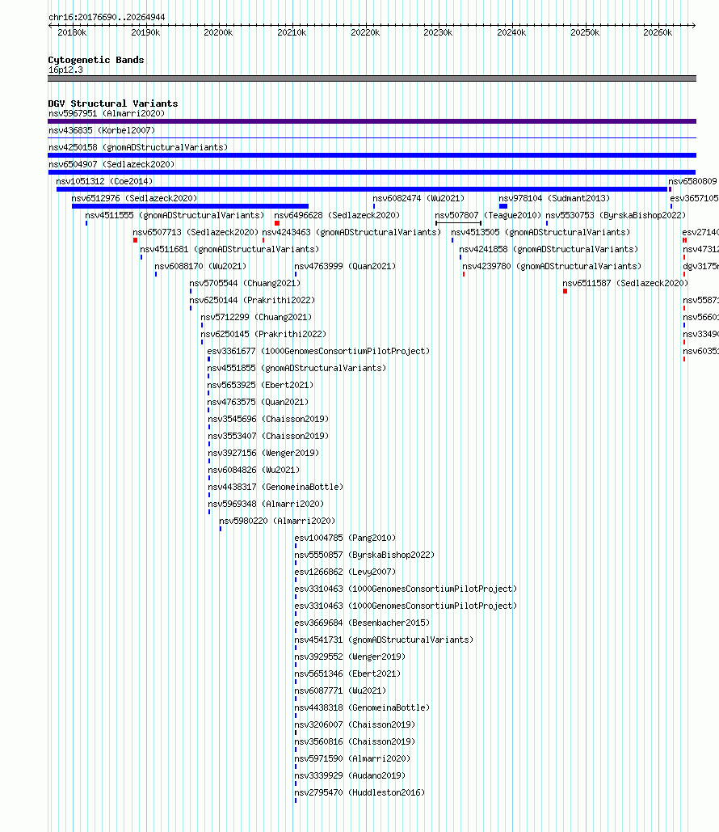Screen dimensions: 719x832
Task: Click the nsv3927156 (Wenger2019) label
Action: click(x=263, y=453)
